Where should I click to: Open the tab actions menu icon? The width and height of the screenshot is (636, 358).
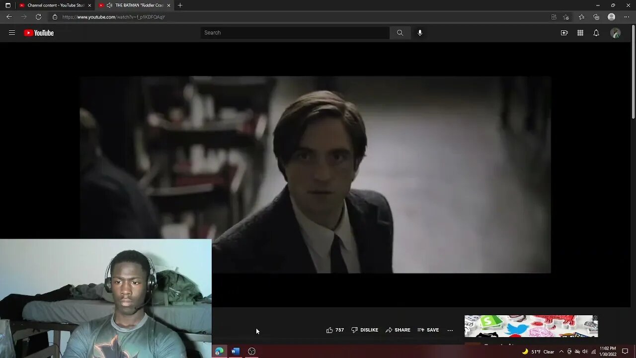(x=7, y=5)
